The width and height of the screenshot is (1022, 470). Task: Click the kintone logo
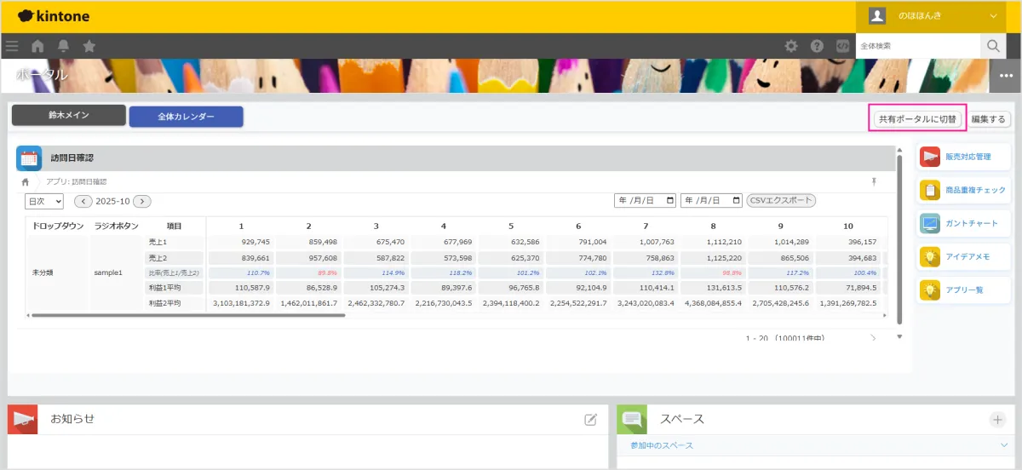pos(53,16)
